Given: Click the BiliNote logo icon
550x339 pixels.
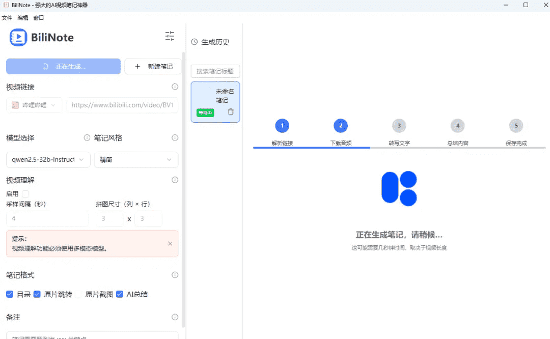Looking at the screenshot, I should 18,37.
